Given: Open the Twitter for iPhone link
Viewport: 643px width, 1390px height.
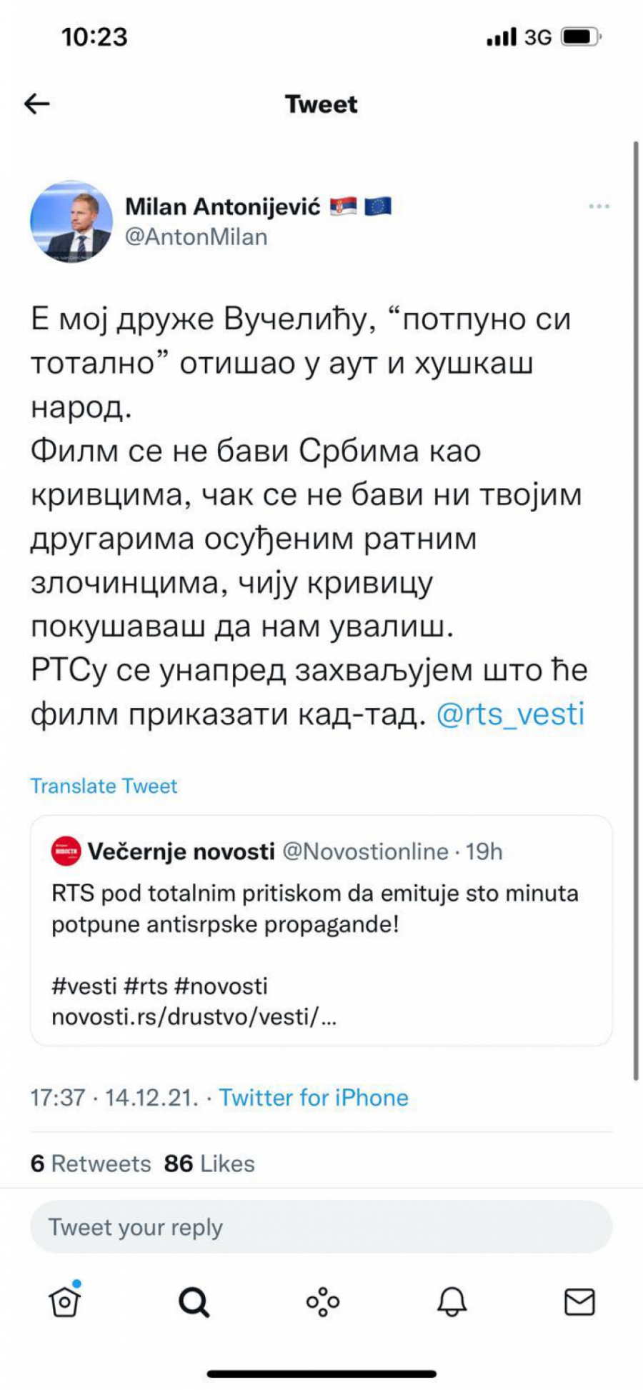Looking at the screenshot, I should [314, 1097].
